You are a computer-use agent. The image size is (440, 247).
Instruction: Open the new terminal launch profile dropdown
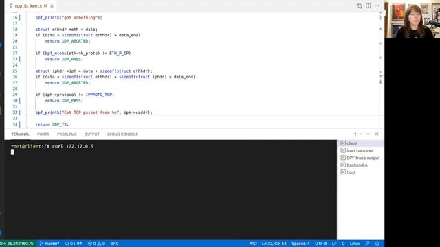point(360,134)
